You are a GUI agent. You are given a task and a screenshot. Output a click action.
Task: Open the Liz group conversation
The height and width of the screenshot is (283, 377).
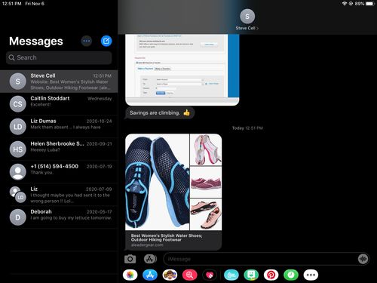(59, 195)
